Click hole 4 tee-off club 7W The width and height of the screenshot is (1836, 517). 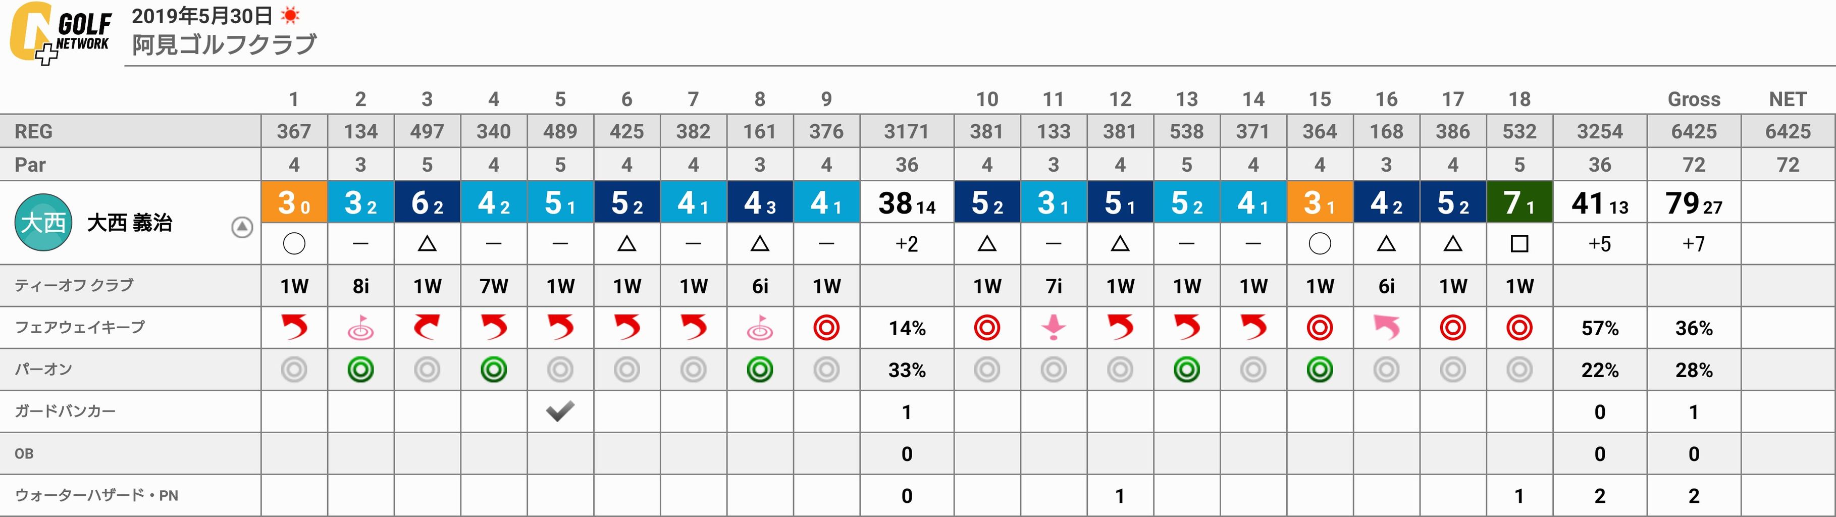coord(494,287)
